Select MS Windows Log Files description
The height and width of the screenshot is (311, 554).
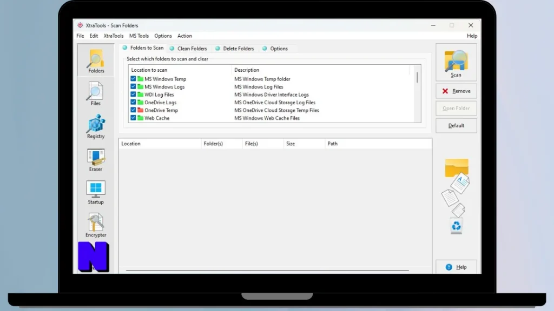[259, 87]
